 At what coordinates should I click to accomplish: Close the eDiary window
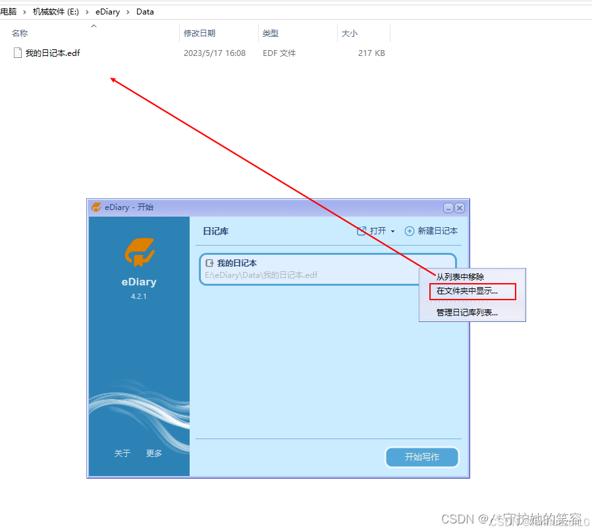tap(460, 208)
